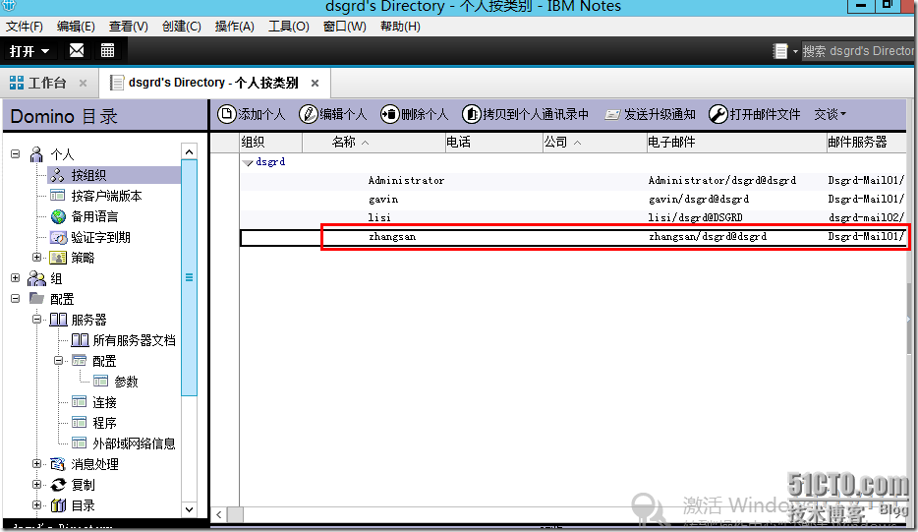Select the 按组织 view icon
Screen dimensions: 918x532
[x=57, y=175]
